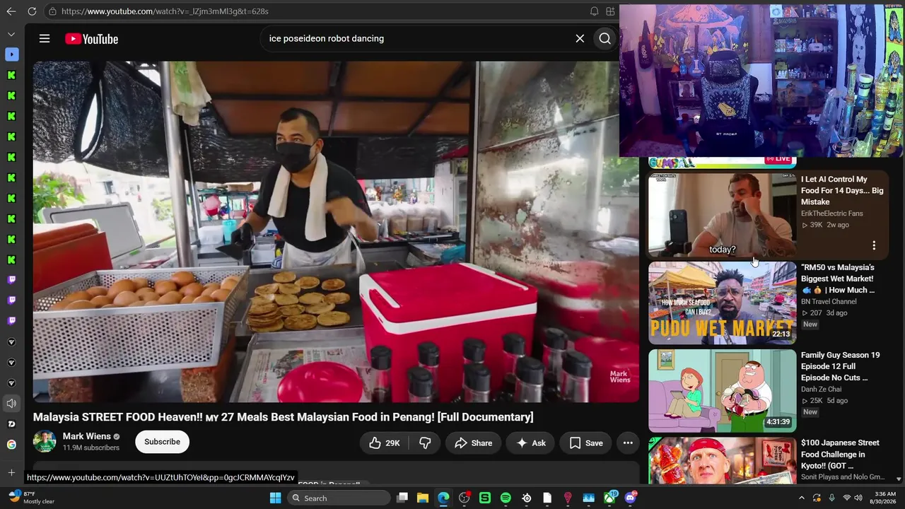Save the video to a playlist
Screen dimensions: 905x509
(586, 443)
